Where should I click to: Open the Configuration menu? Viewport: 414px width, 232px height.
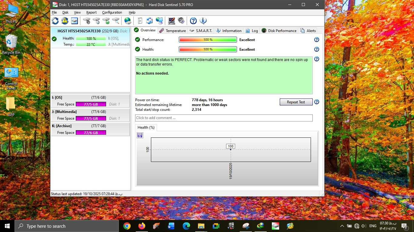[x=112, y=12]
